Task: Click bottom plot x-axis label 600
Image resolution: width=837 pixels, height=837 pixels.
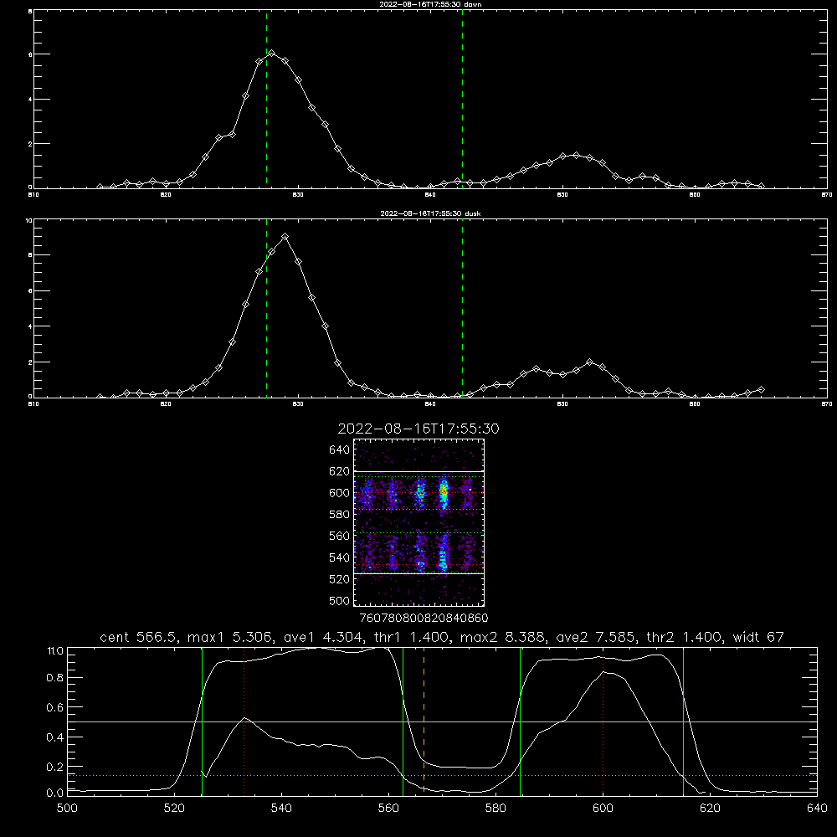Action: 603,809
